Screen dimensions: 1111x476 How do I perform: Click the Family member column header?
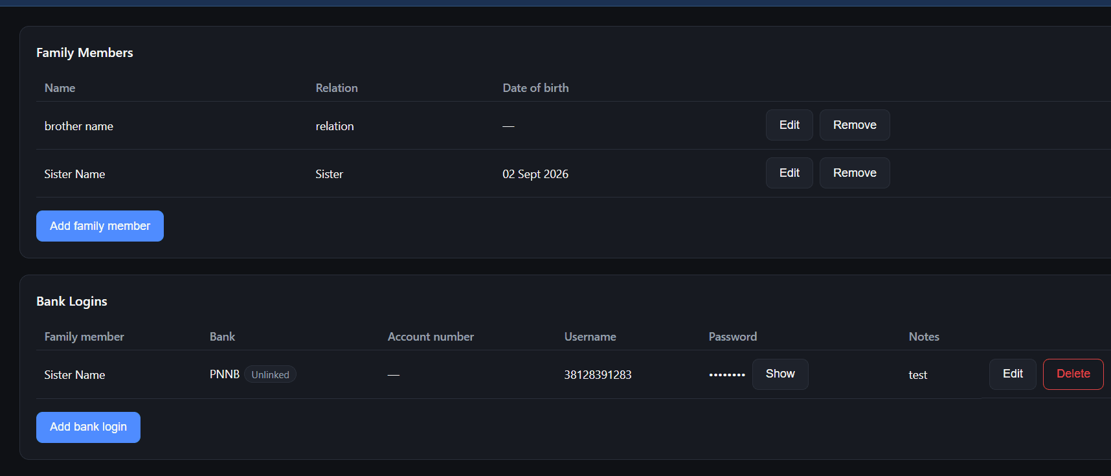click(84, 337)
